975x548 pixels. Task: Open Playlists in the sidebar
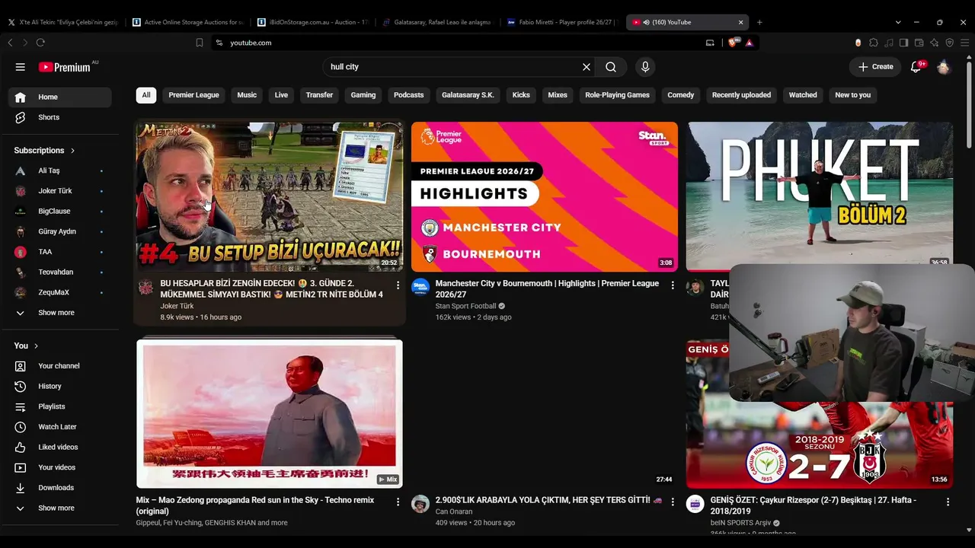coord(60,406)
